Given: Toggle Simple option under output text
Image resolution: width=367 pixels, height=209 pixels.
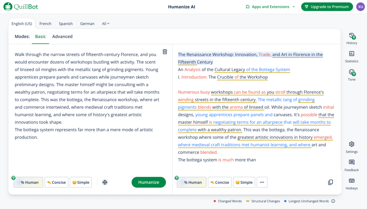Looking at the screenshot, I should coord(244,182).
